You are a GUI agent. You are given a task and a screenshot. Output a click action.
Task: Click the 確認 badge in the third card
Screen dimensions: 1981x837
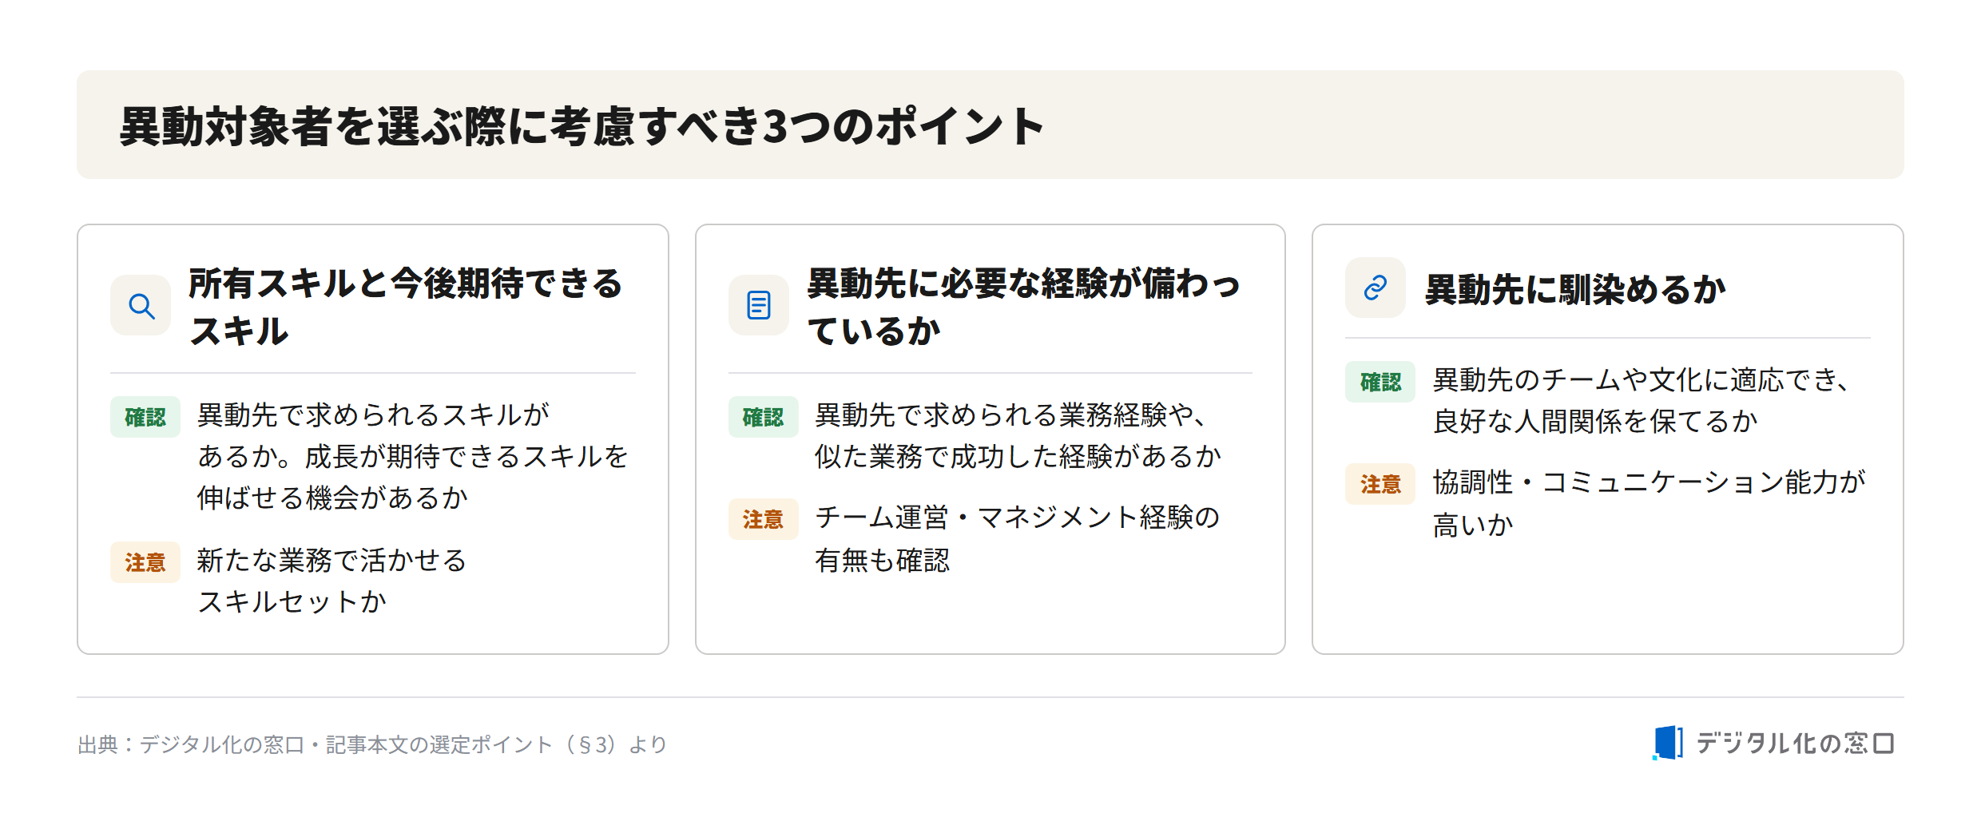1380,382
